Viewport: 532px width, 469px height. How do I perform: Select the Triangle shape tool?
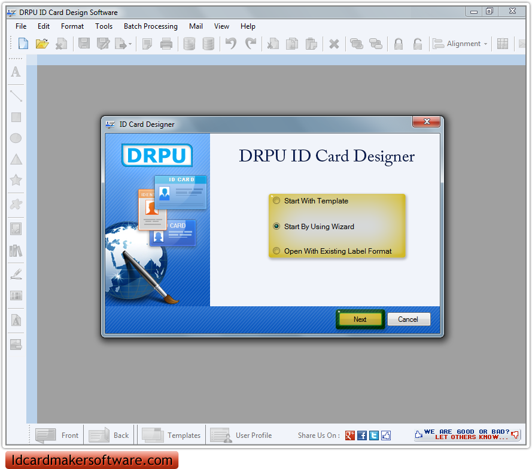(x=16, y=159)
